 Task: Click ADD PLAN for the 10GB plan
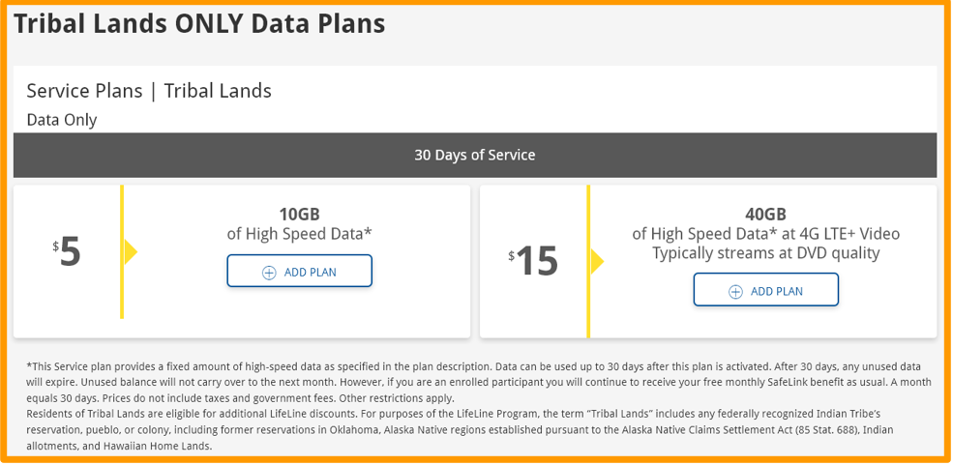300,272
